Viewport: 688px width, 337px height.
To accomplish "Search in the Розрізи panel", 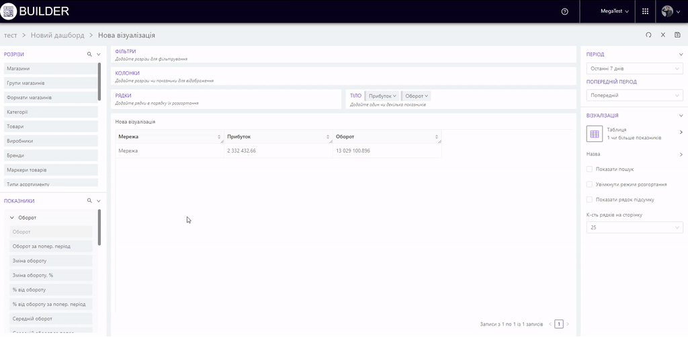I will (x=89, y=54).
